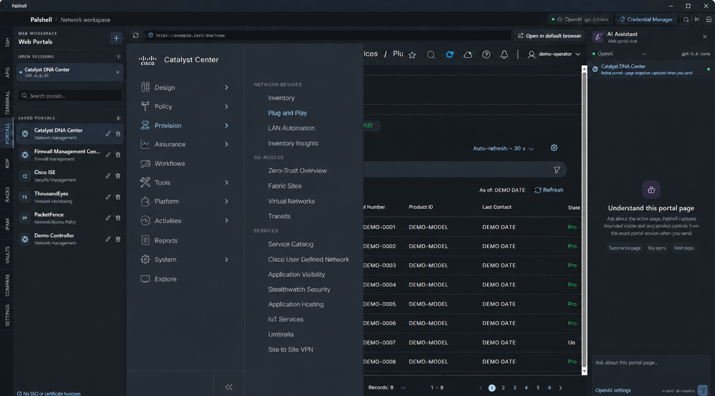Open the help question mark icon
Screen dimensions: 715x396
pos(486,55)
